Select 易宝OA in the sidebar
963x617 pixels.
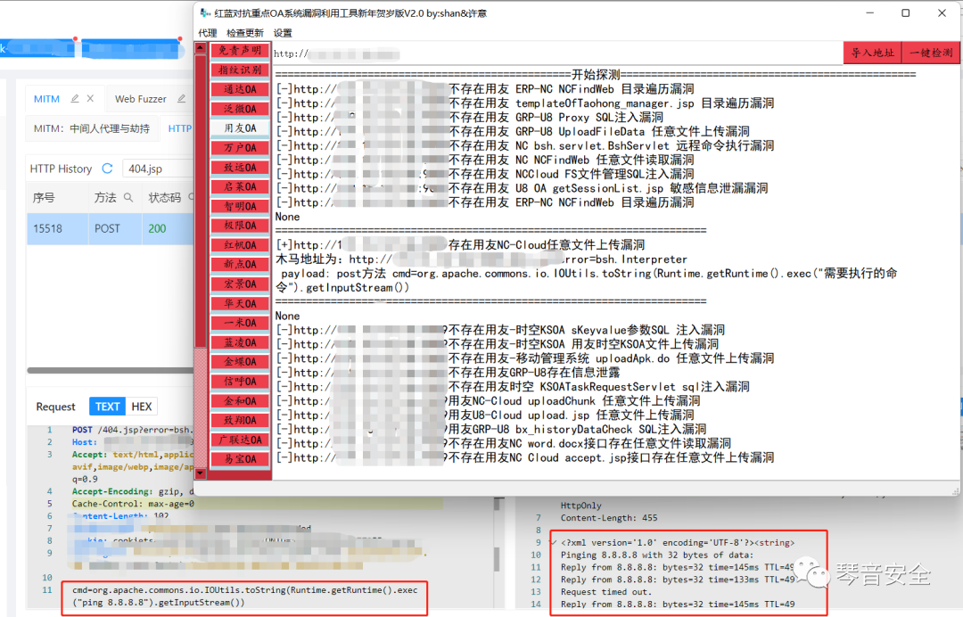coord(240,459)
